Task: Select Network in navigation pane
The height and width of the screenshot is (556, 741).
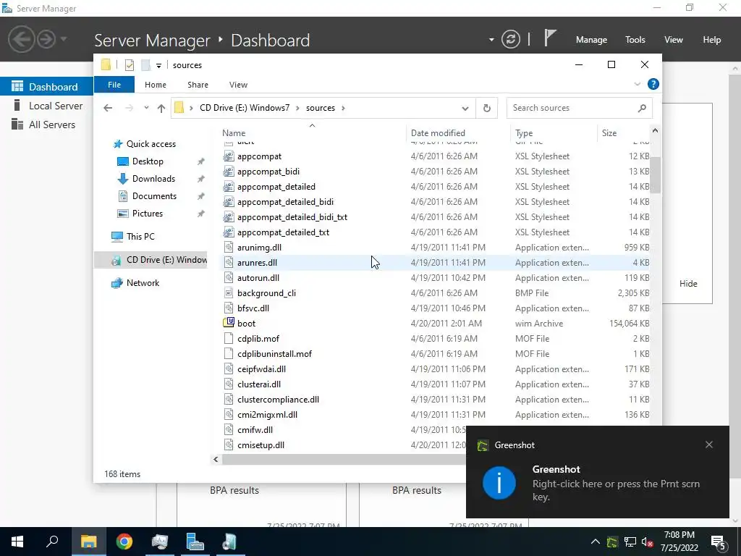Action: point(143,283)
